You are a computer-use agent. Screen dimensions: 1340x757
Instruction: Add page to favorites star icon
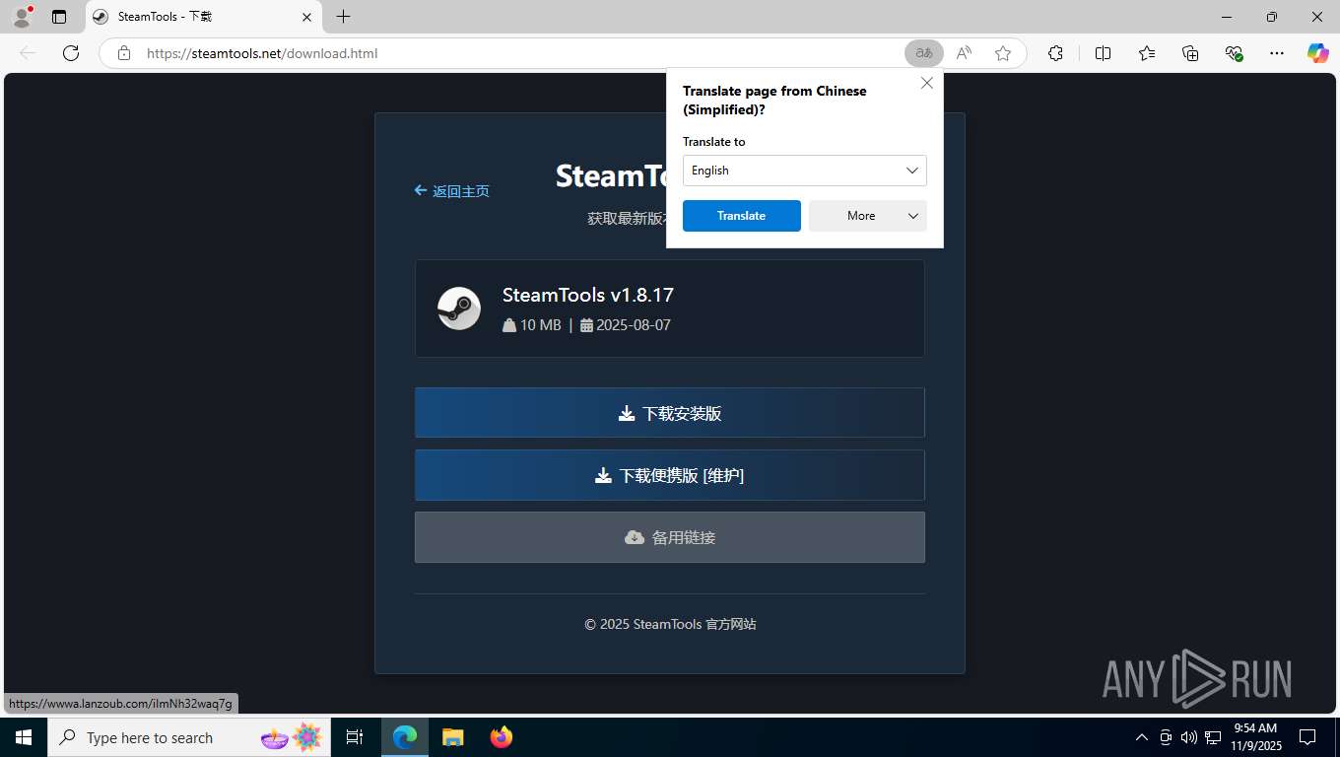1003,53
